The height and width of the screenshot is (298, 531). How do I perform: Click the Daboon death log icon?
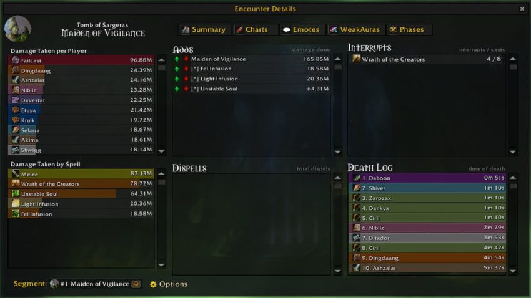coord(356,178)
